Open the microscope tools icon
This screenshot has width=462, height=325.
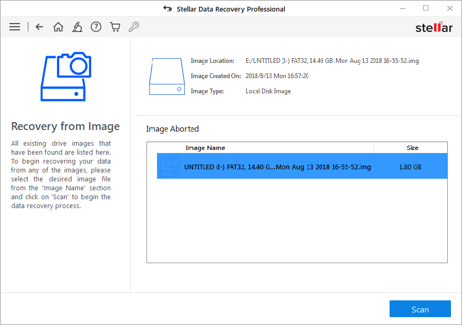77,27
